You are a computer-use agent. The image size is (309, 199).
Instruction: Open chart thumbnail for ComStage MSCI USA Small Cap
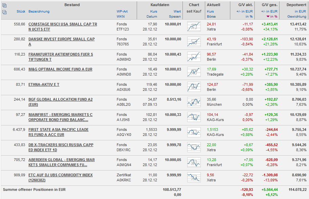click(194, 27)
